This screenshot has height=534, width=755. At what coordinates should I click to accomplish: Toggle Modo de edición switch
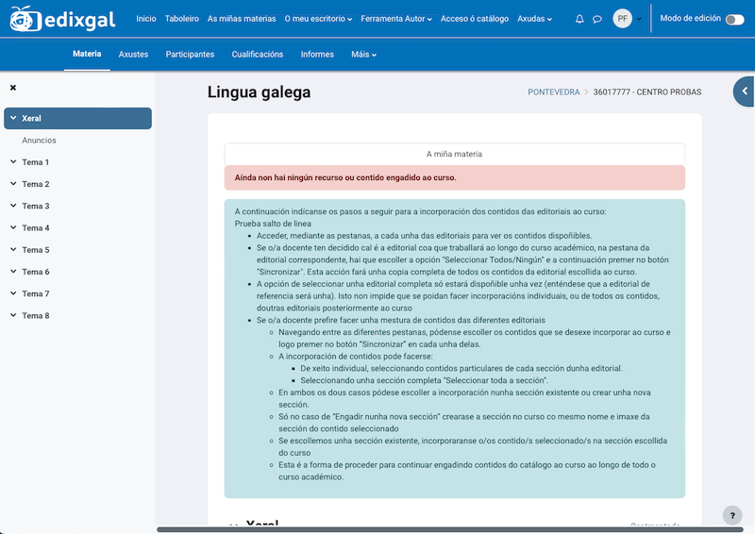(734, 19)
